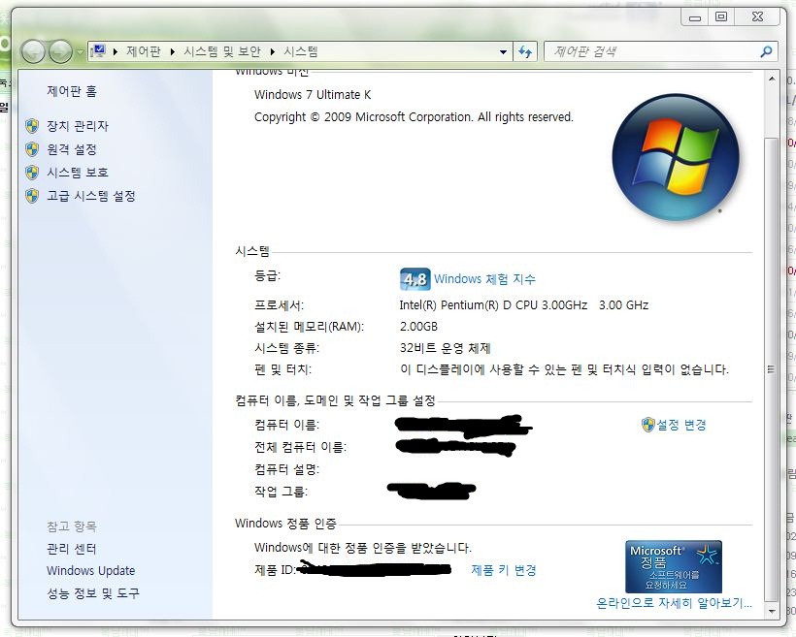Close the System window
This screenshot has height=637, width=796.
click(x=757, y=17)
